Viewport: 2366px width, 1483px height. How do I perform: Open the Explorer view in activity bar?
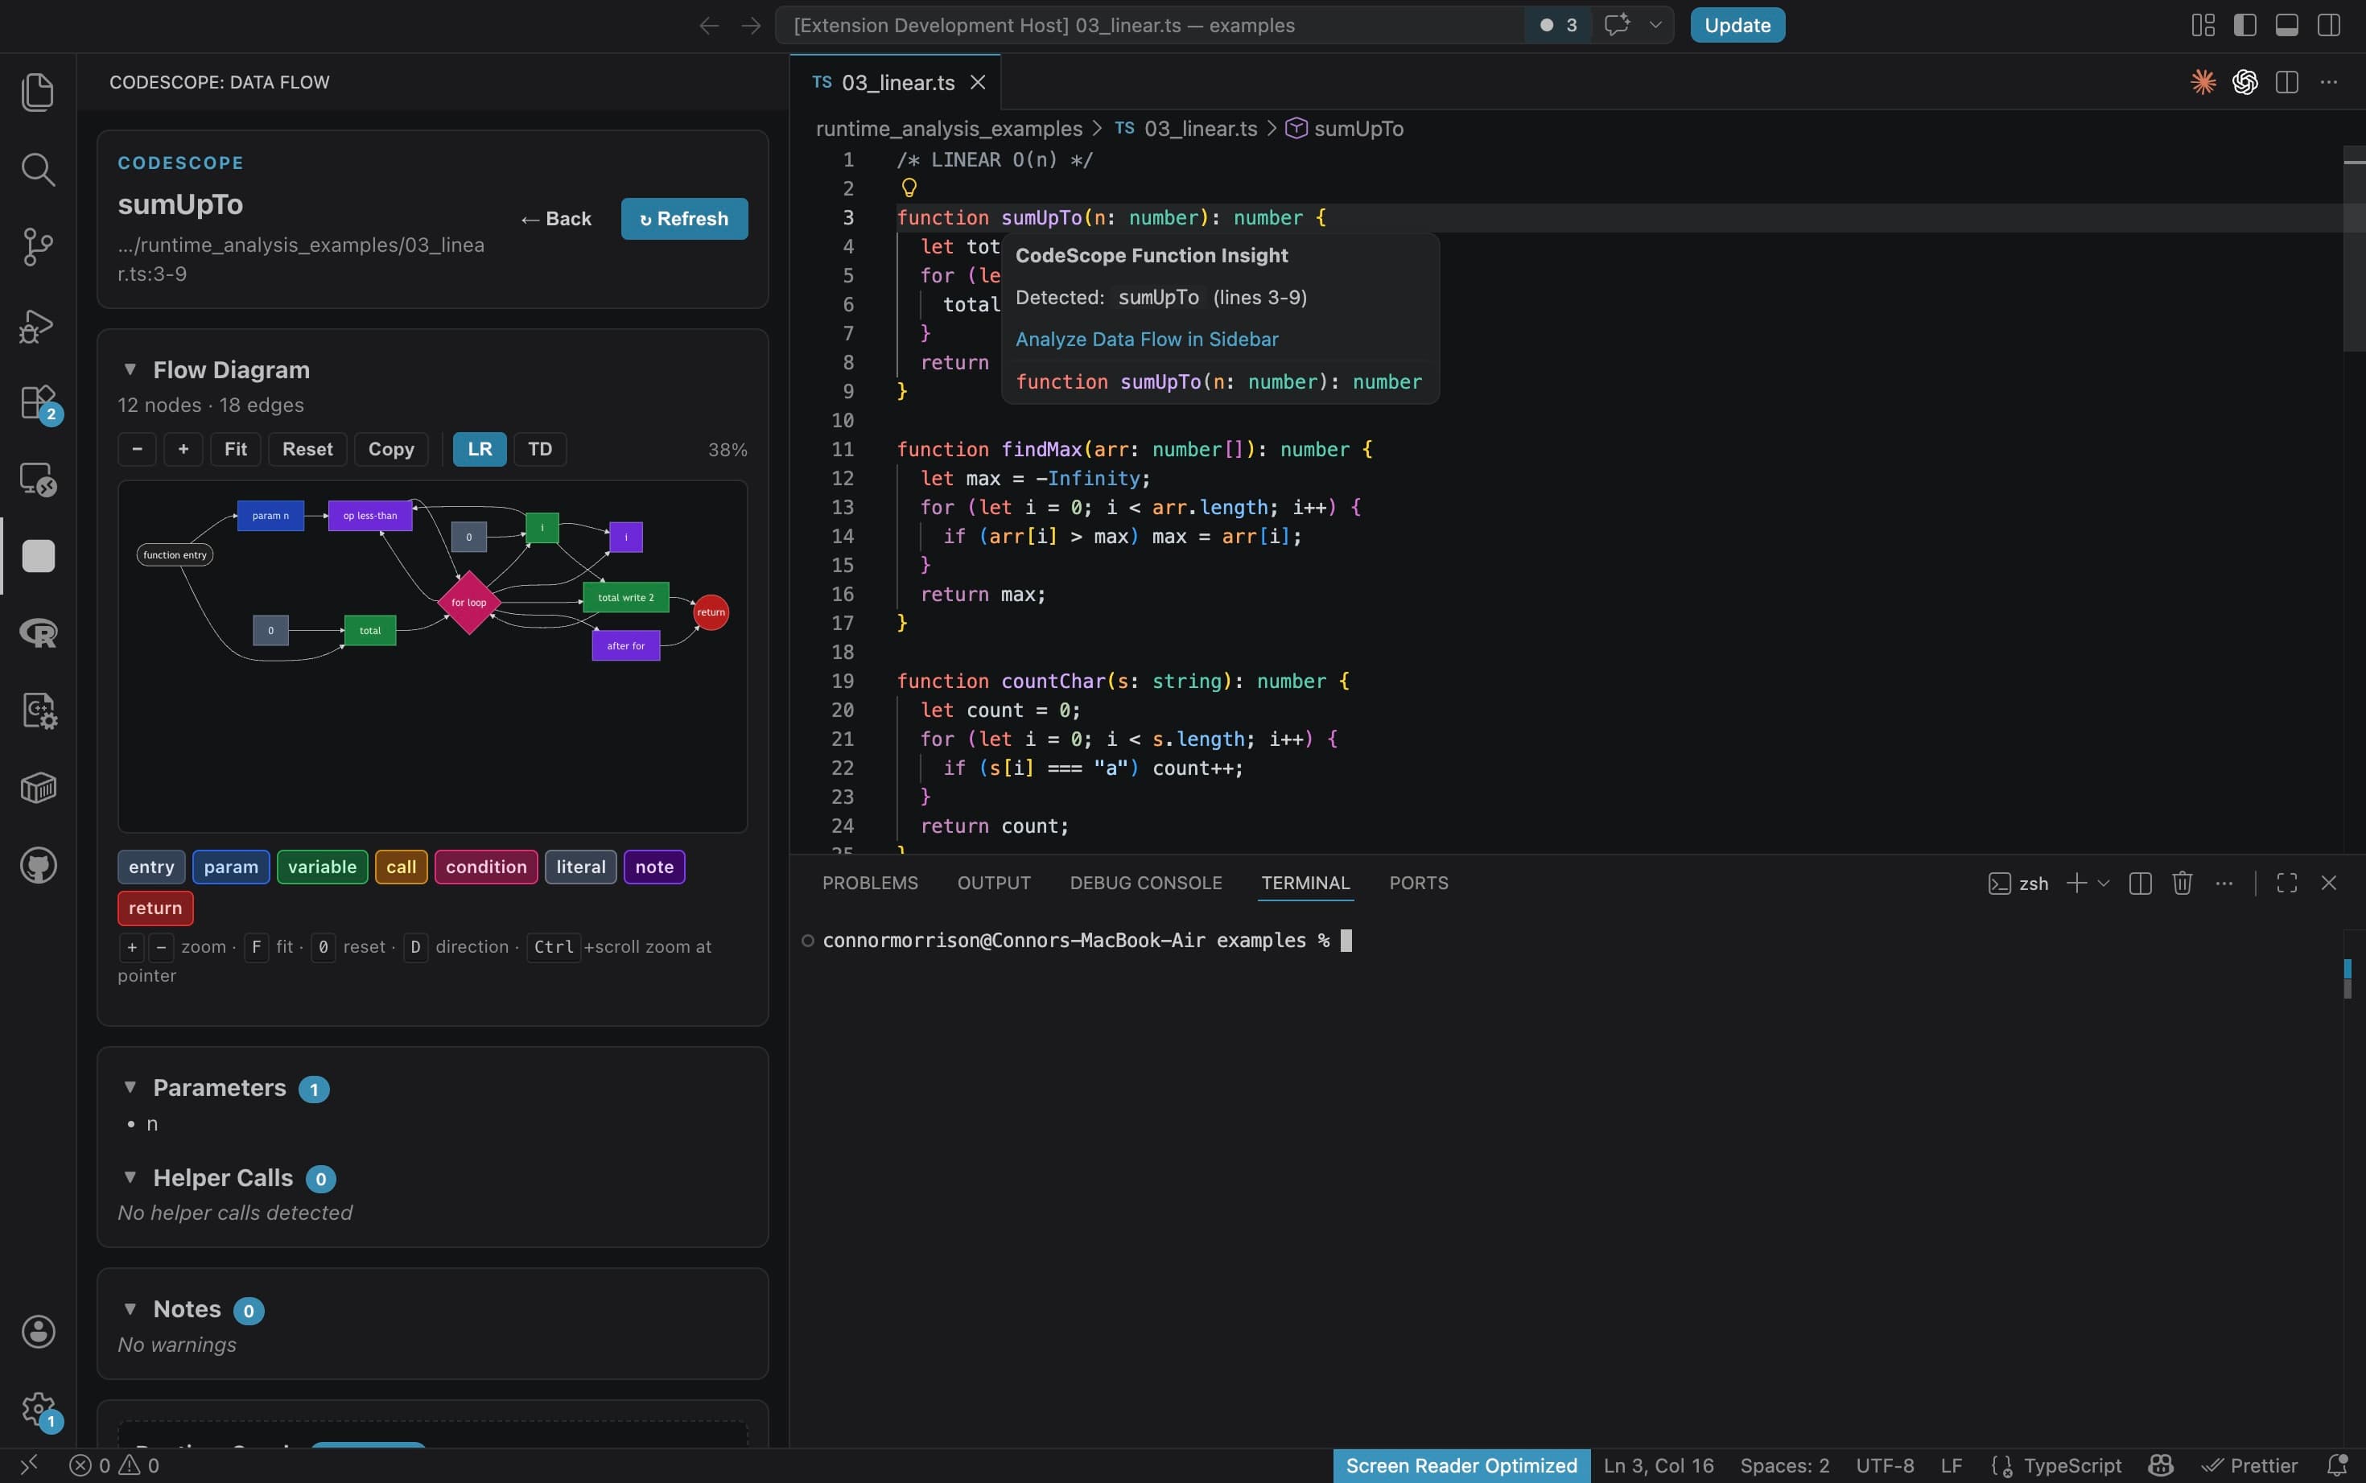click(37, 93)
